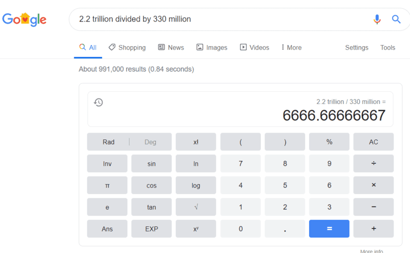Click the Google logo
This screenshot has height=253, width=410.
click(24, 19)
